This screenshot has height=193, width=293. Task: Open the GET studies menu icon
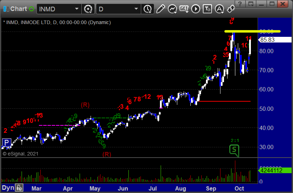(x=184, y=9)
